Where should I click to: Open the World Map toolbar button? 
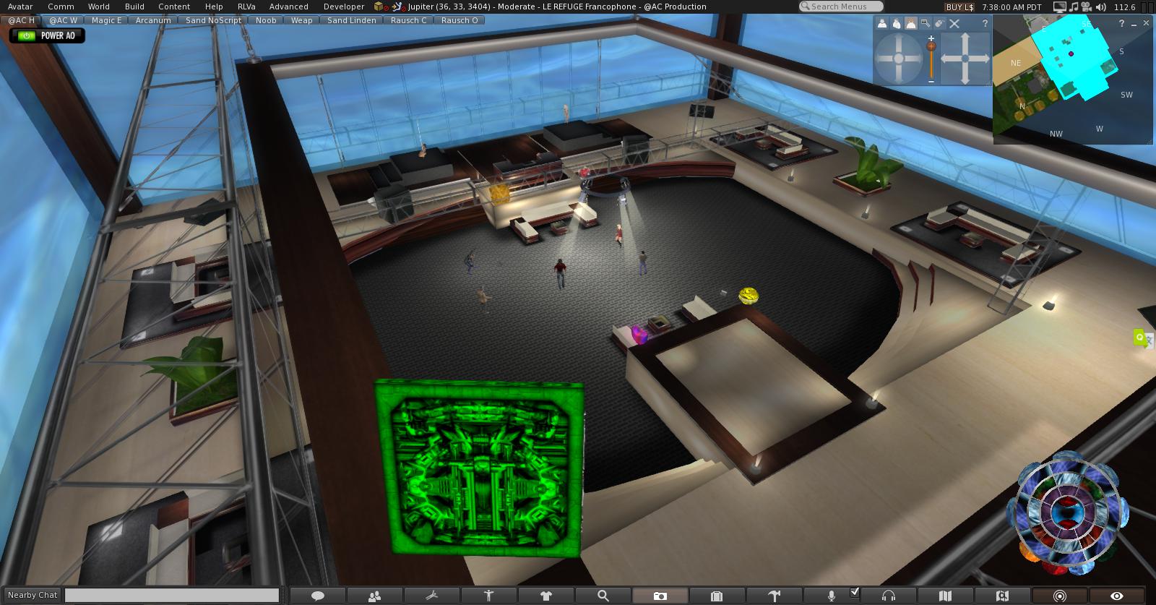(x=945, y=596)
